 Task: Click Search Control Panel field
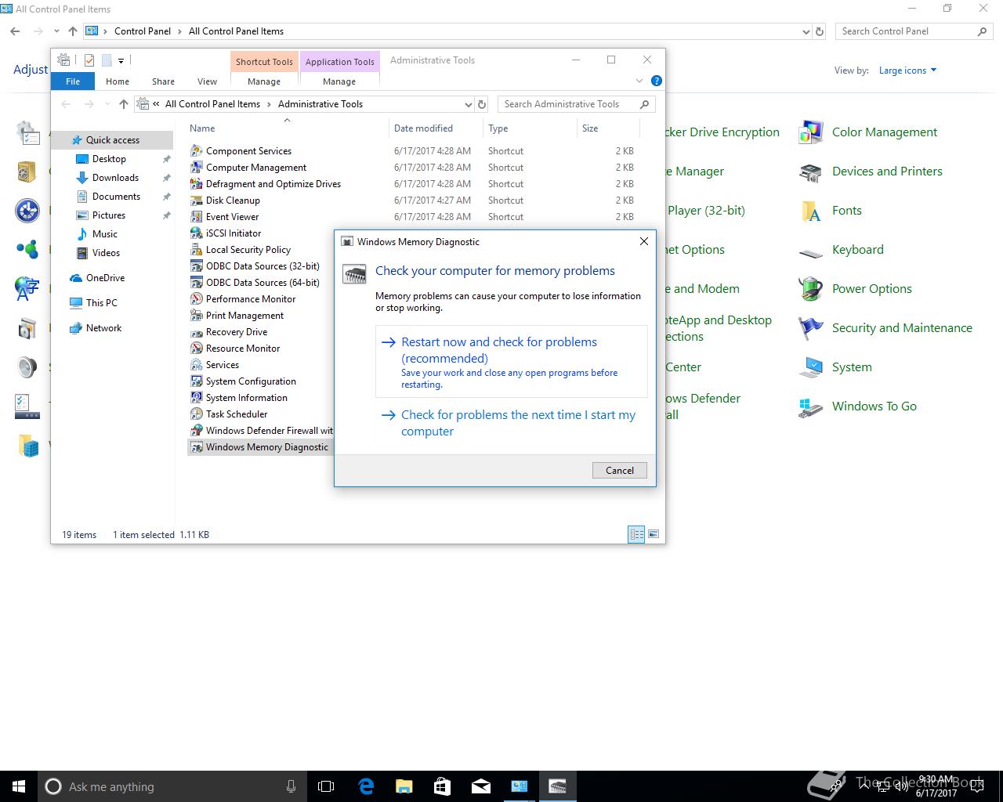pyautogui.click(x=914, y=31)
